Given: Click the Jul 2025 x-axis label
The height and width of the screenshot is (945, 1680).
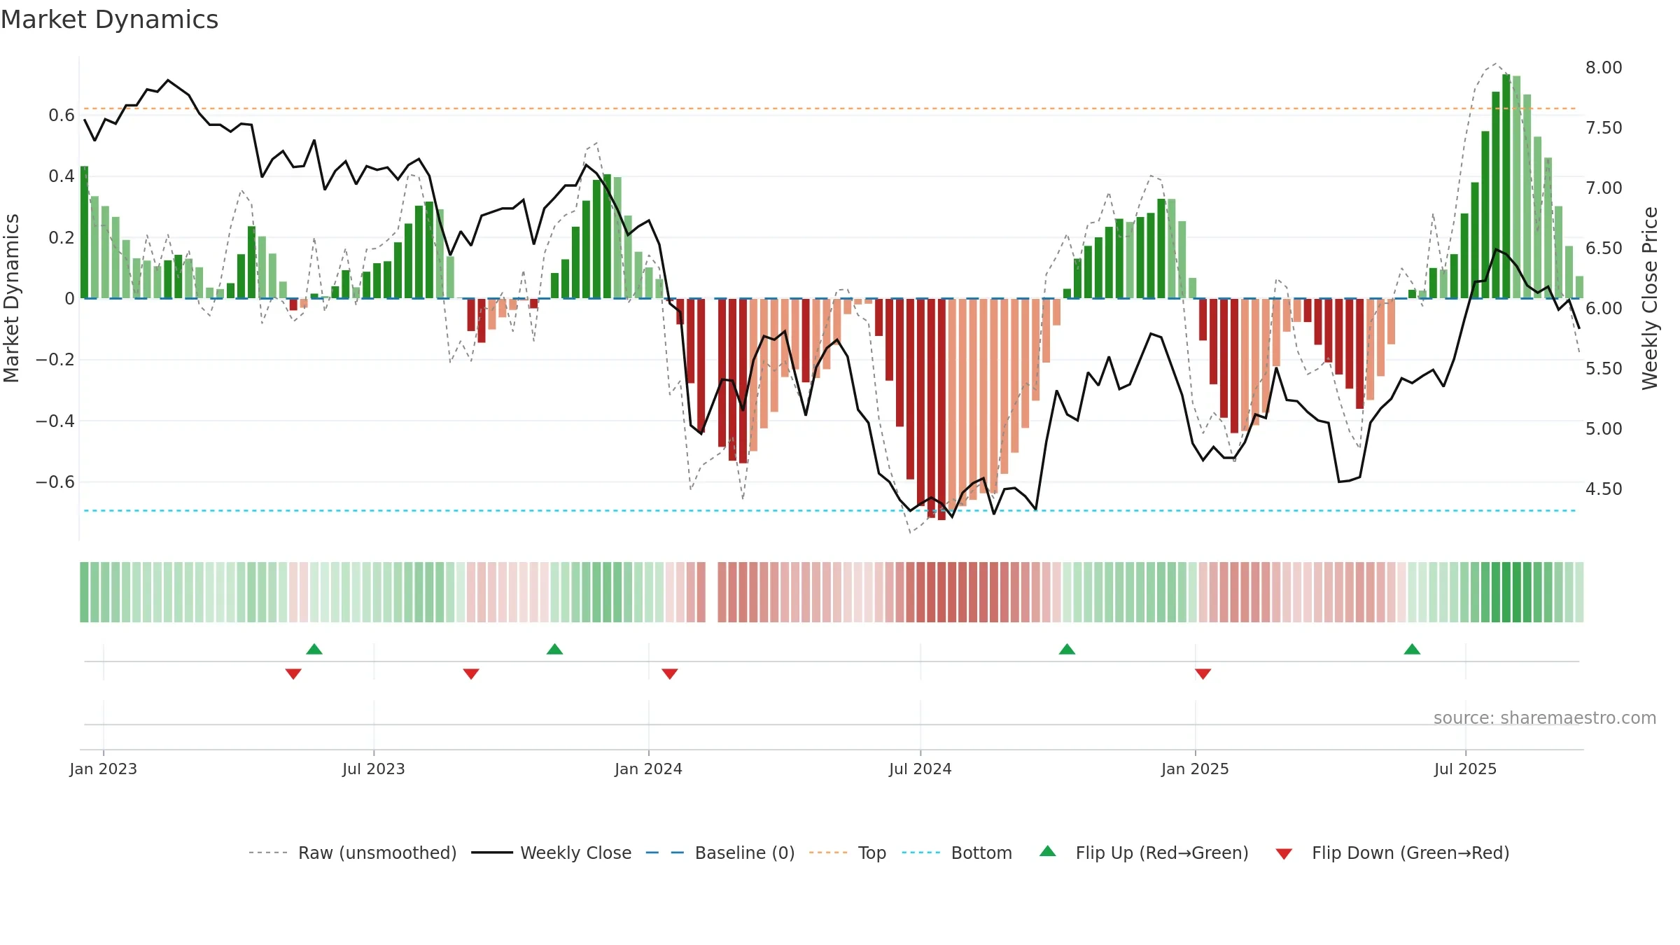Looking at the screenshot, I should (1466, 769).
